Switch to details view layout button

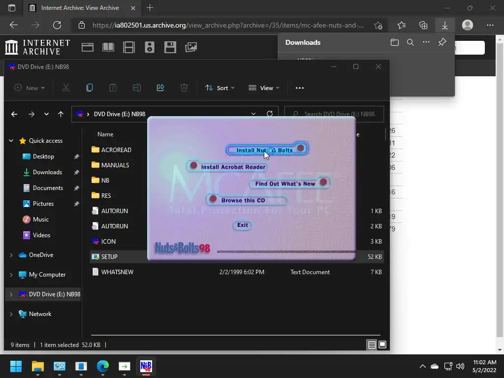(372, 345)
